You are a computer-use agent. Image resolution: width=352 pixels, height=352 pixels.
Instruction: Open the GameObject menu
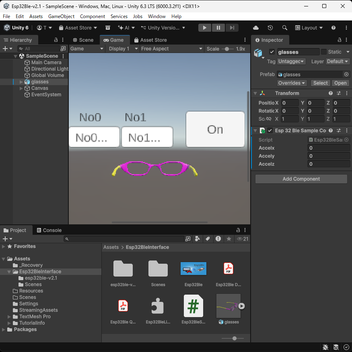click(61, 16)
